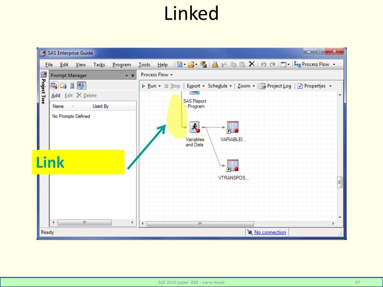Open the Help menu
The image size is (383, 287).
pyautogui.click(x=162, y=65)
